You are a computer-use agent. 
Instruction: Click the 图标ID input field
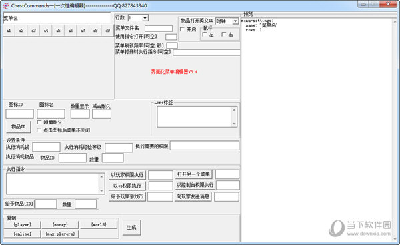[x=19, y=114]
